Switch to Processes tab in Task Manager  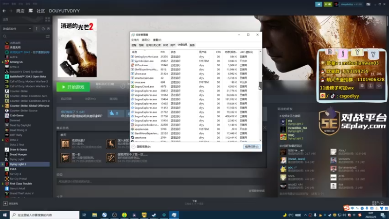(x=134, y=45)
